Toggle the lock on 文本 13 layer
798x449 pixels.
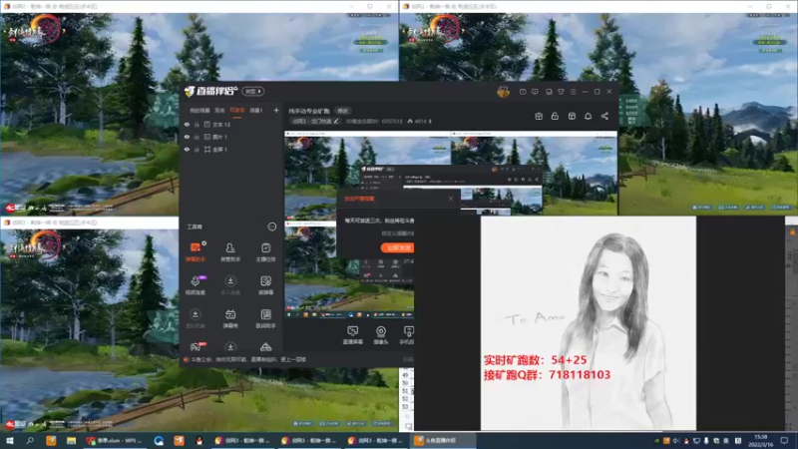[x=197, y=124]
